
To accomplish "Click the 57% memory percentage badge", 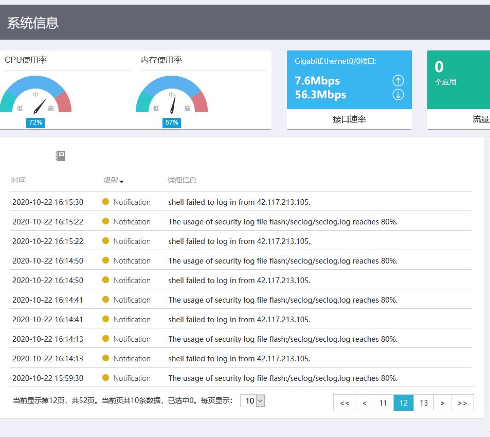I will pyautogui.click(x=172, y=123).
